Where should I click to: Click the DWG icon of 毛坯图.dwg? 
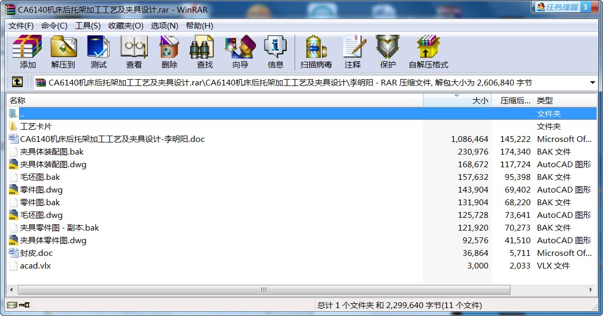13,215
